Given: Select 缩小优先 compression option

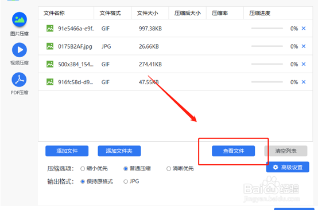Looking at the screenshot, I should click(x=83, y=169).
